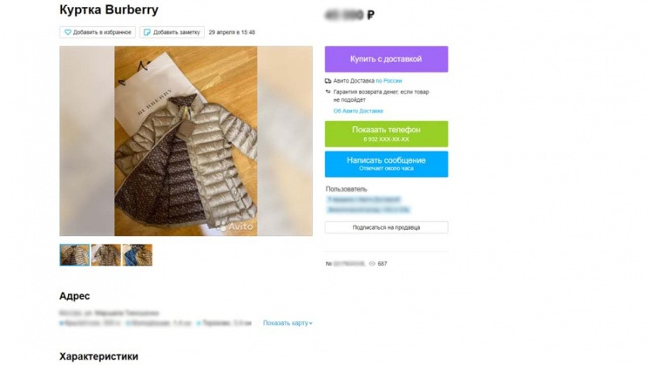Open Написать сообщение to message seller
Viewport: 649px width, 365px height.
386,164
